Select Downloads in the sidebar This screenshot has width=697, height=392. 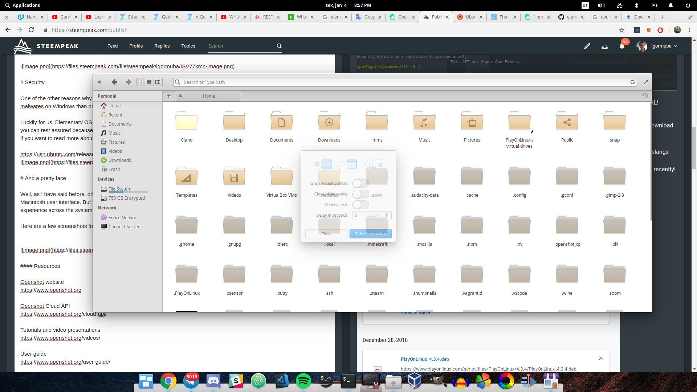click(119, 160)
